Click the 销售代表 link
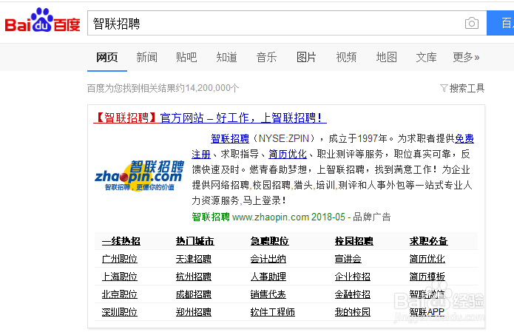Viewport: 514px width, 335px height. (268, 294)
